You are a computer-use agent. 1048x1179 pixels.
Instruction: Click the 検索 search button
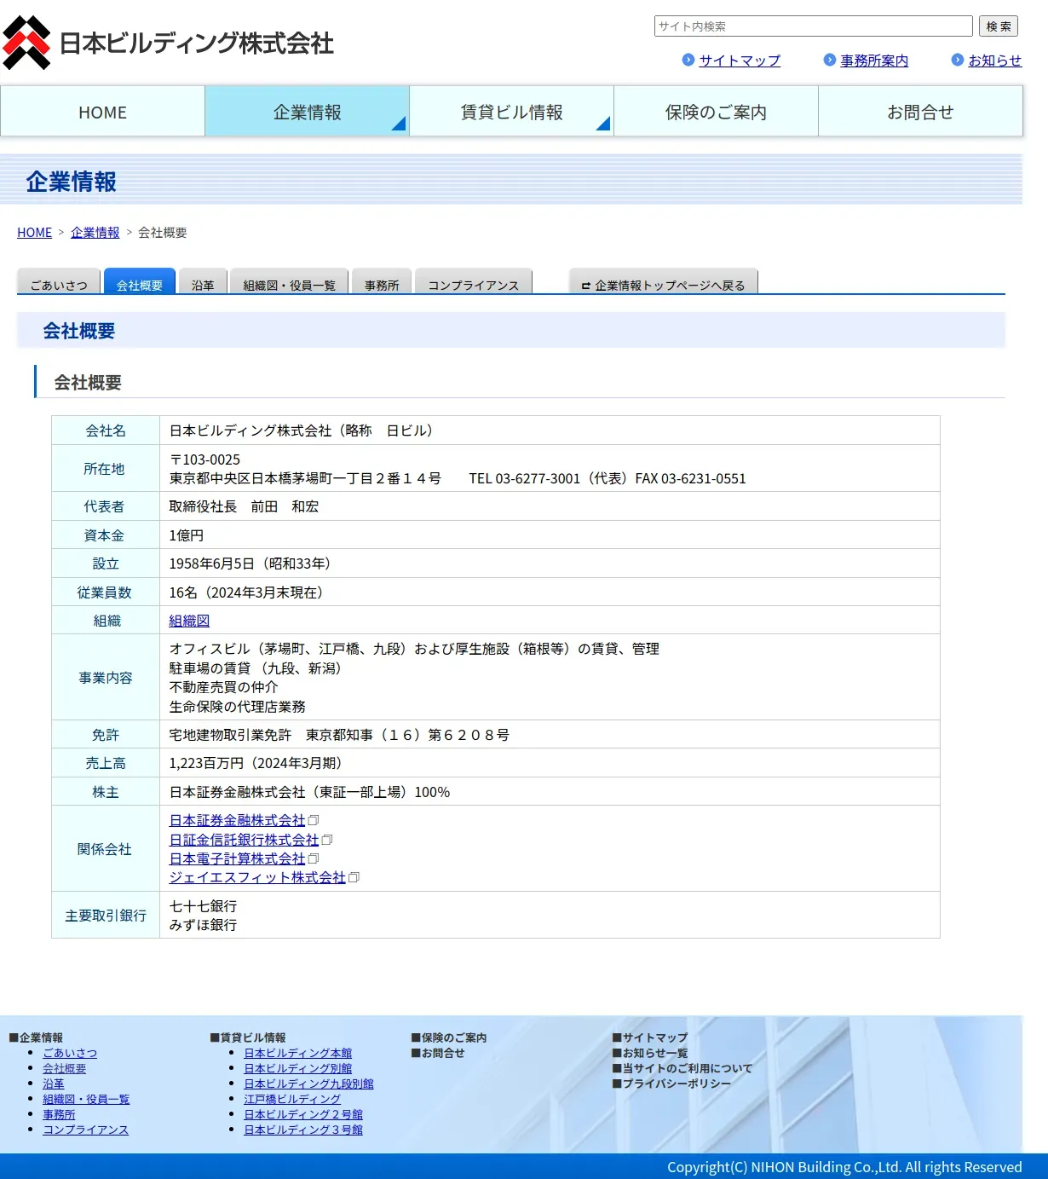999,26
